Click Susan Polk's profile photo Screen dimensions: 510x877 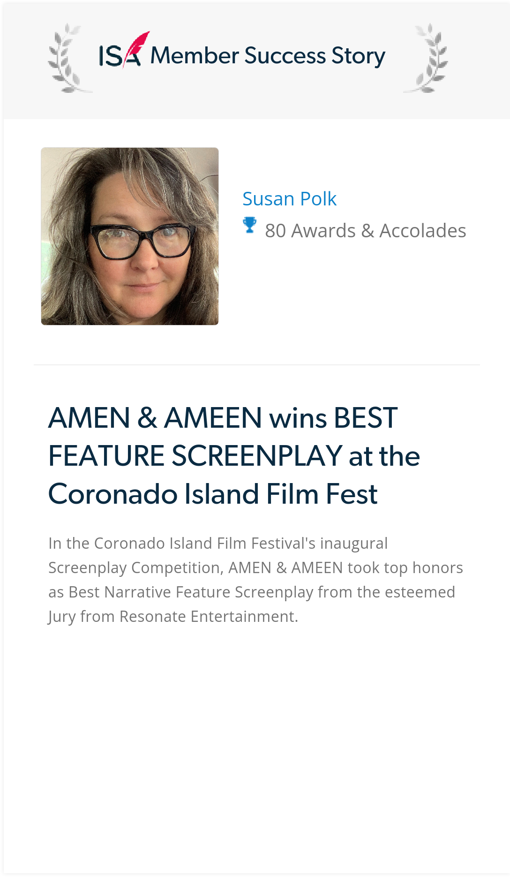130,236
